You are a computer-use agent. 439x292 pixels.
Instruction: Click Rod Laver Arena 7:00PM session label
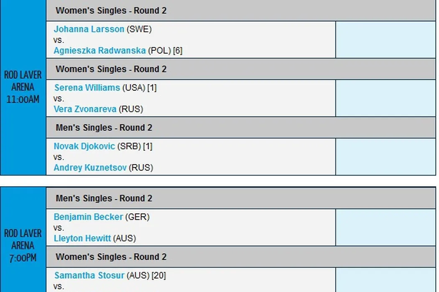pyautogui.click(x=23, y=246)
